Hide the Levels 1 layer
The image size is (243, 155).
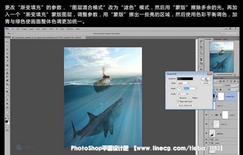(x=206, y=115)
